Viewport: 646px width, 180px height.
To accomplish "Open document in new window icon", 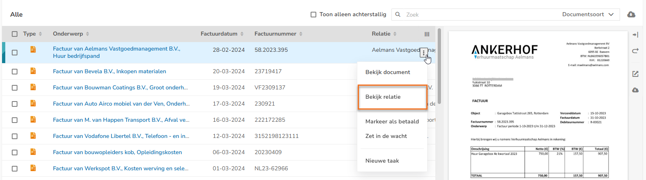I will tap(635, 74).
